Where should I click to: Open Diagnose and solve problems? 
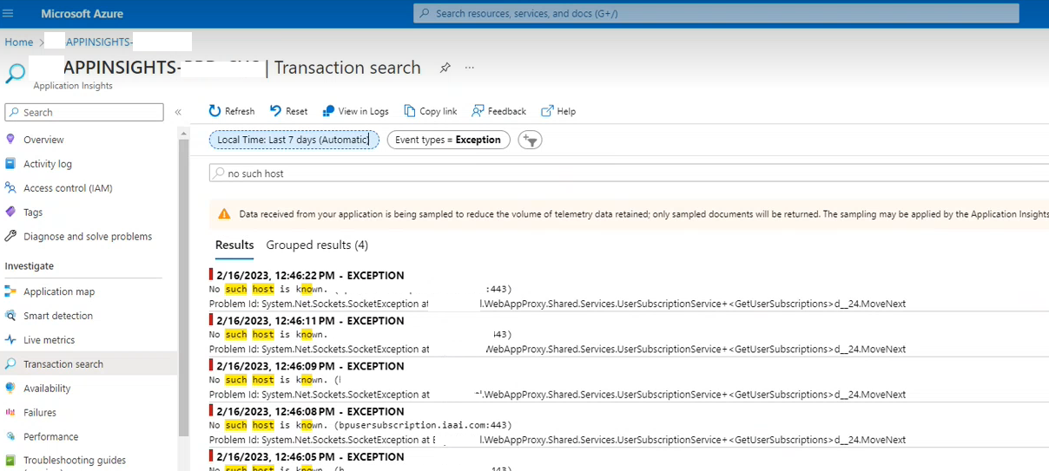click(88, 237)
